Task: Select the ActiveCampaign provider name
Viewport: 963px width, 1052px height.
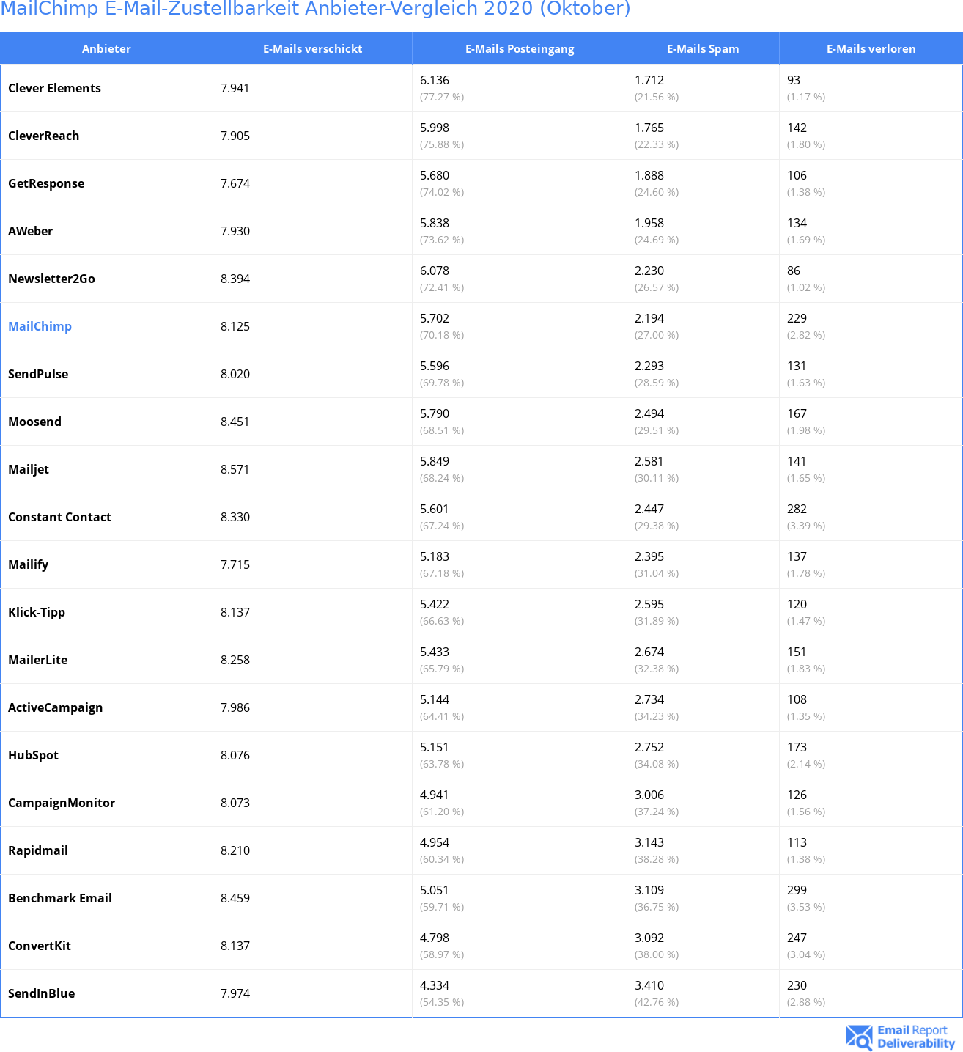Action: coord(55,707)
